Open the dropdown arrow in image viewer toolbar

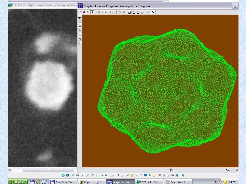119,175
